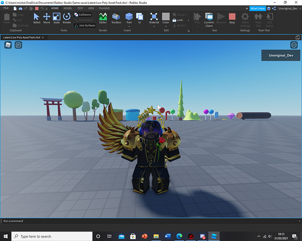Image resolution: width=302 pixels, height=241 pixels.
Task: Click the Unoriginal_Dev player list entry
Action: click(281, 55)
